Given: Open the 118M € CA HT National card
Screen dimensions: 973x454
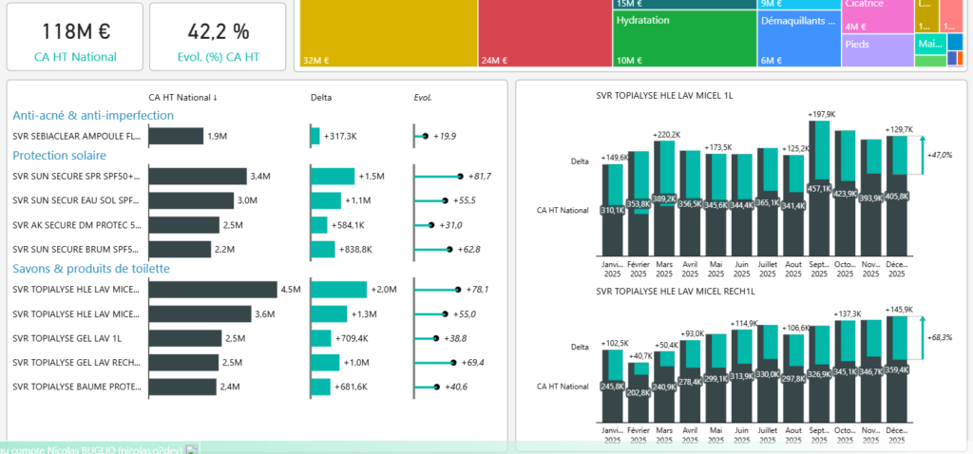Looking at the screenshot, I should click(x=72, y=37).
